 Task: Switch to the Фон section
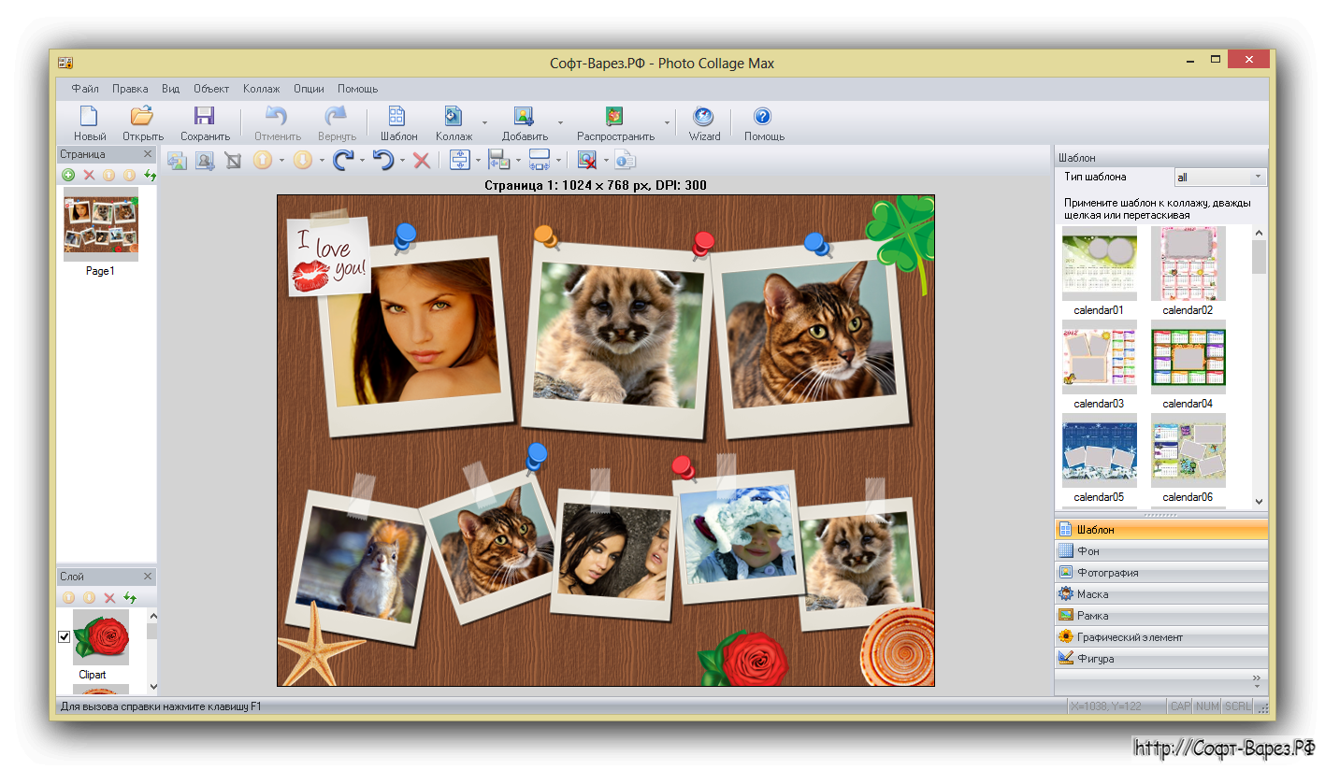(x=1160, y=550)
